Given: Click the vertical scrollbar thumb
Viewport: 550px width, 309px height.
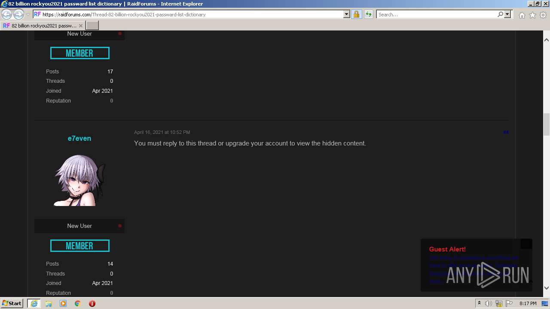Looking at the screenshot, I should tap(547, 124).
